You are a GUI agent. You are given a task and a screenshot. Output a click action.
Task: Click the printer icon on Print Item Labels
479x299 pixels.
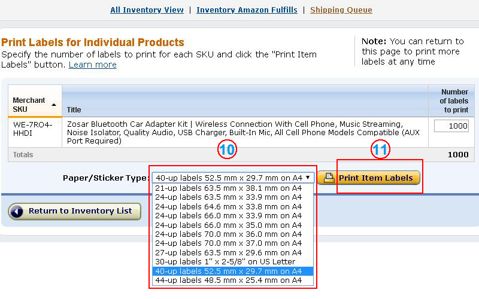328,178
